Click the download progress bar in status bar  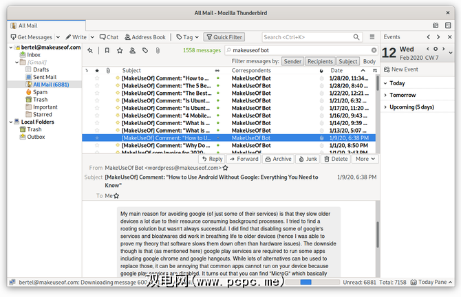(312, 282)
